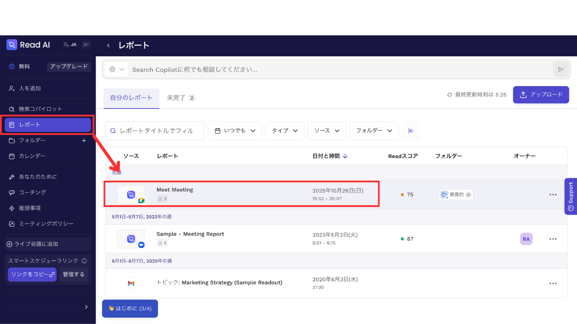Screen dimensions: 577x324
Task: Select カレンダー in the sidebar
Action: 32,156
